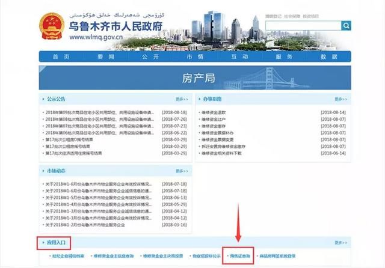
Task: Open the 数据 navigation tab
Action: (x=329, y=57)
